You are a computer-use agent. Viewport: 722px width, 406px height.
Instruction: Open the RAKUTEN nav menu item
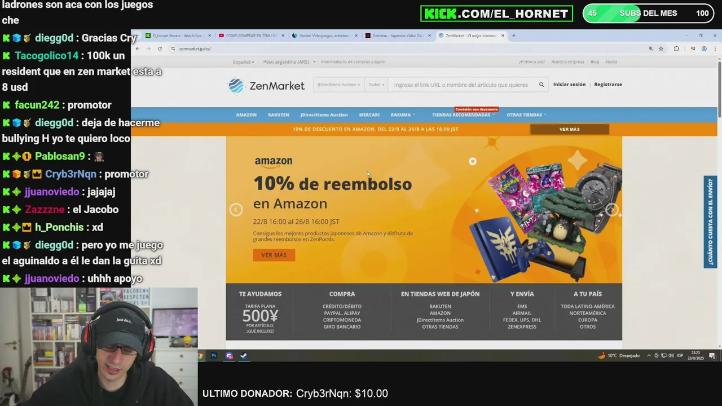(279, 115)
